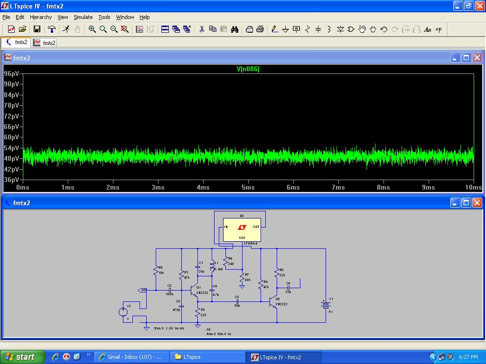Place a Resistor component
The height and width of the screenshot is (364, 486).
tap(308, 29)
